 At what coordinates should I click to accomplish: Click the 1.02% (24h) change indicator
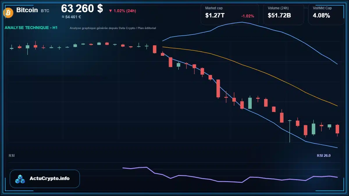click(122, 11)
